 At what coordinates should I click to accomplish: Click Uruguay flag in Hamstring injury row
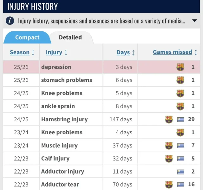[x=181, y=120]
